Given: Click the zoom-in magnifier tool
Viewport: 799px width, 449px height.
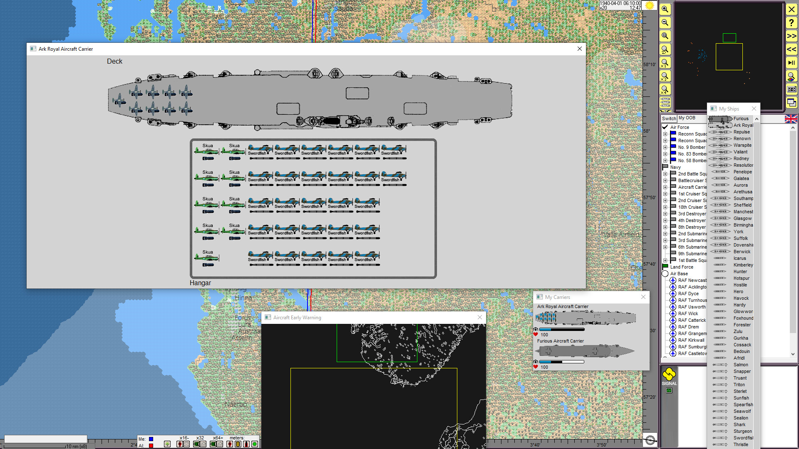Looking at the screenshot, I should tap(665, 9).
